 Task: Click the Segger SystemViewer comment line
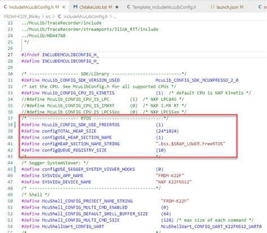click(x=55, y=163)
